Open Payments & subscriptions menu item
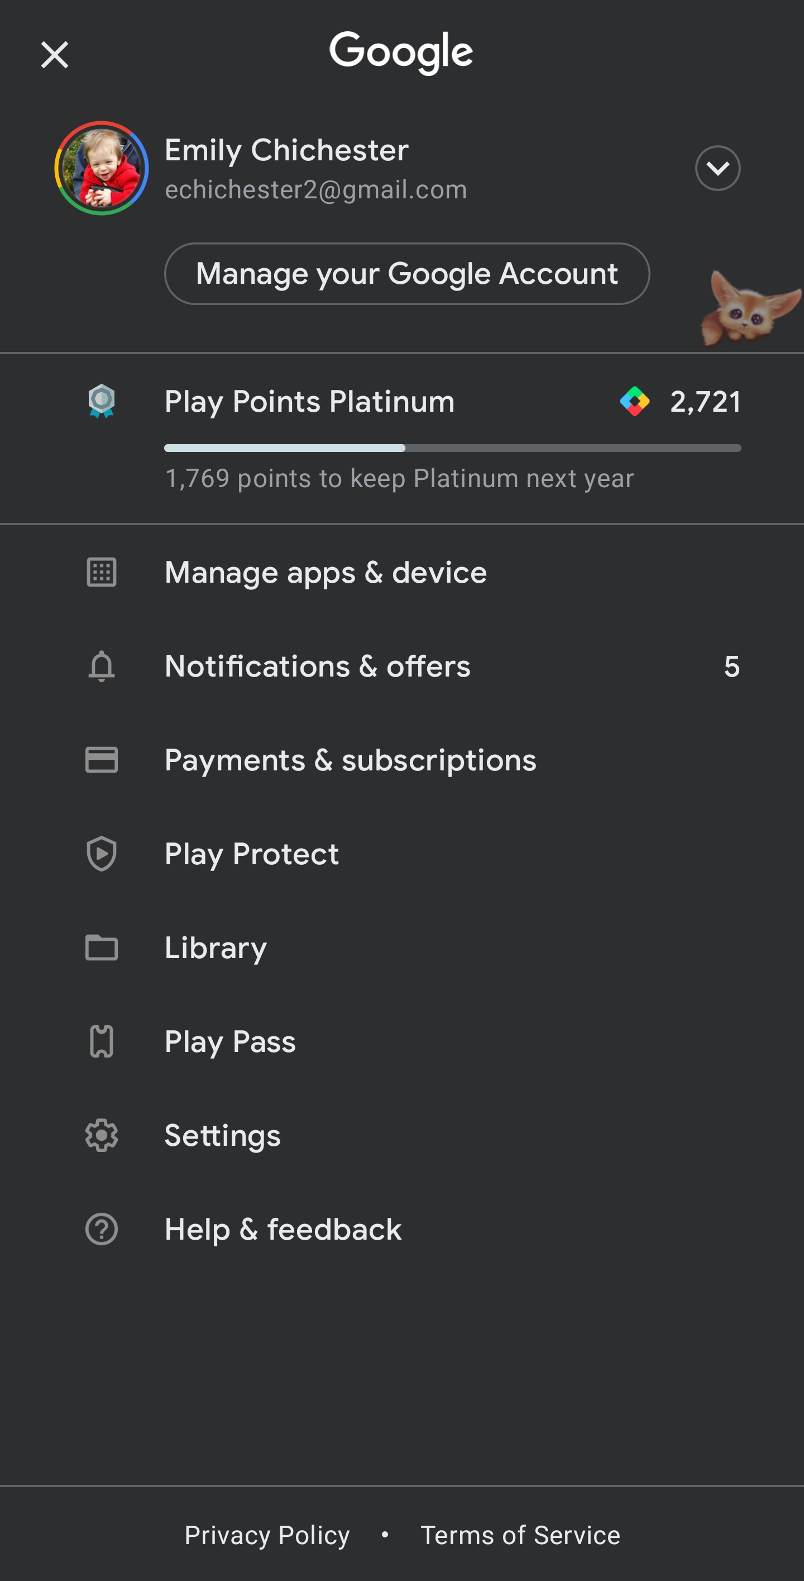Viewport: 804px width, 1581px height. (350, 760)
